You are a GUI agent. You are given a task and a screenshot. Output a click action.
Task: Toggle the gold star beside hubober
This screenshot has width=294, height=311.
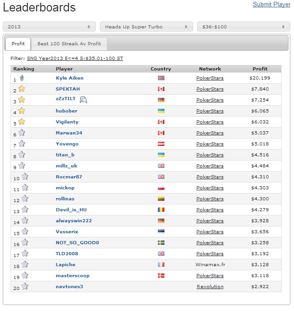tap(21, 111)
